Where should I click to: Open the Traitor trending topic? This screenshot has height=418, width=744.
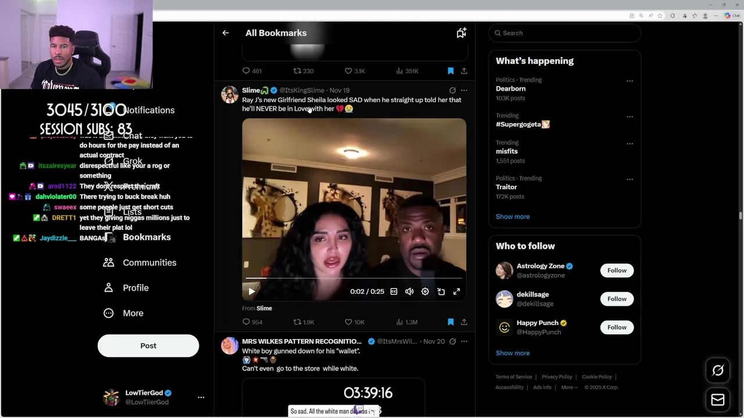point(506,187)
